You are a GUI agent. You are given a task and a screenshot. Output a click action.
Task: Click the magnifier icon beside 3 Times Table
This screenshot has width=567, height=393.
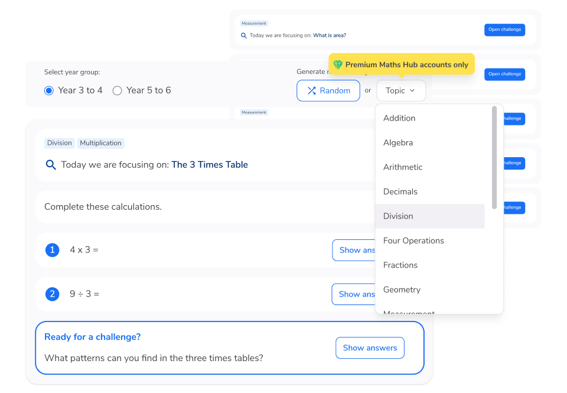tap(51, 165)
